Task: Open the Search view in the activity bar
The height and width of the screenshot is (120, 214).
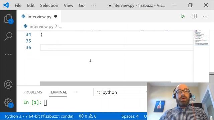Action: coord(8,36)
